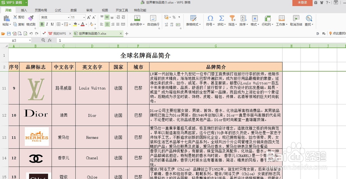
Task: Click the Sort (排序) A-Z icon
Action: [x=244, y=18]
